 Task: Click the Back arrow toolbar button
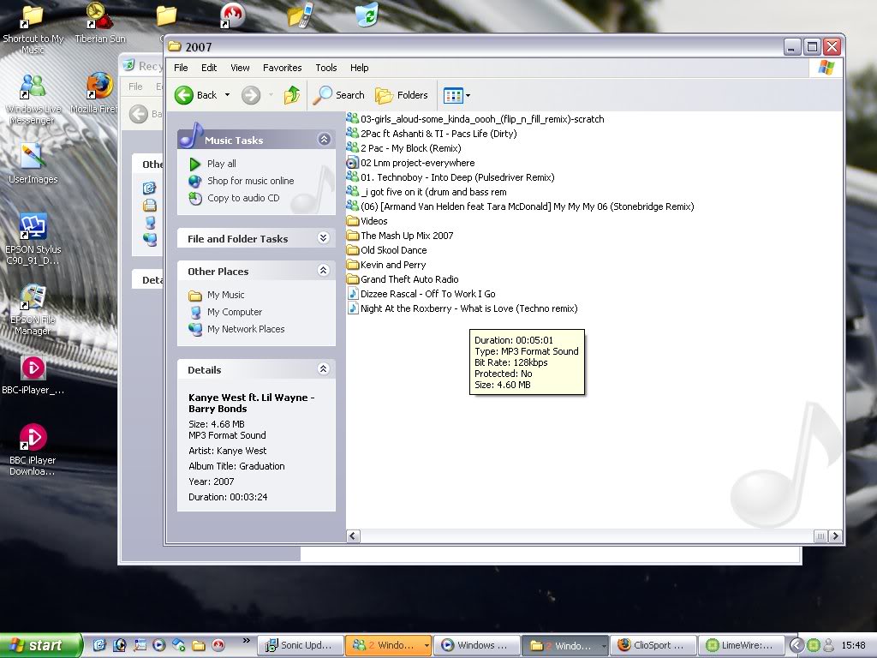pos(196,95)
